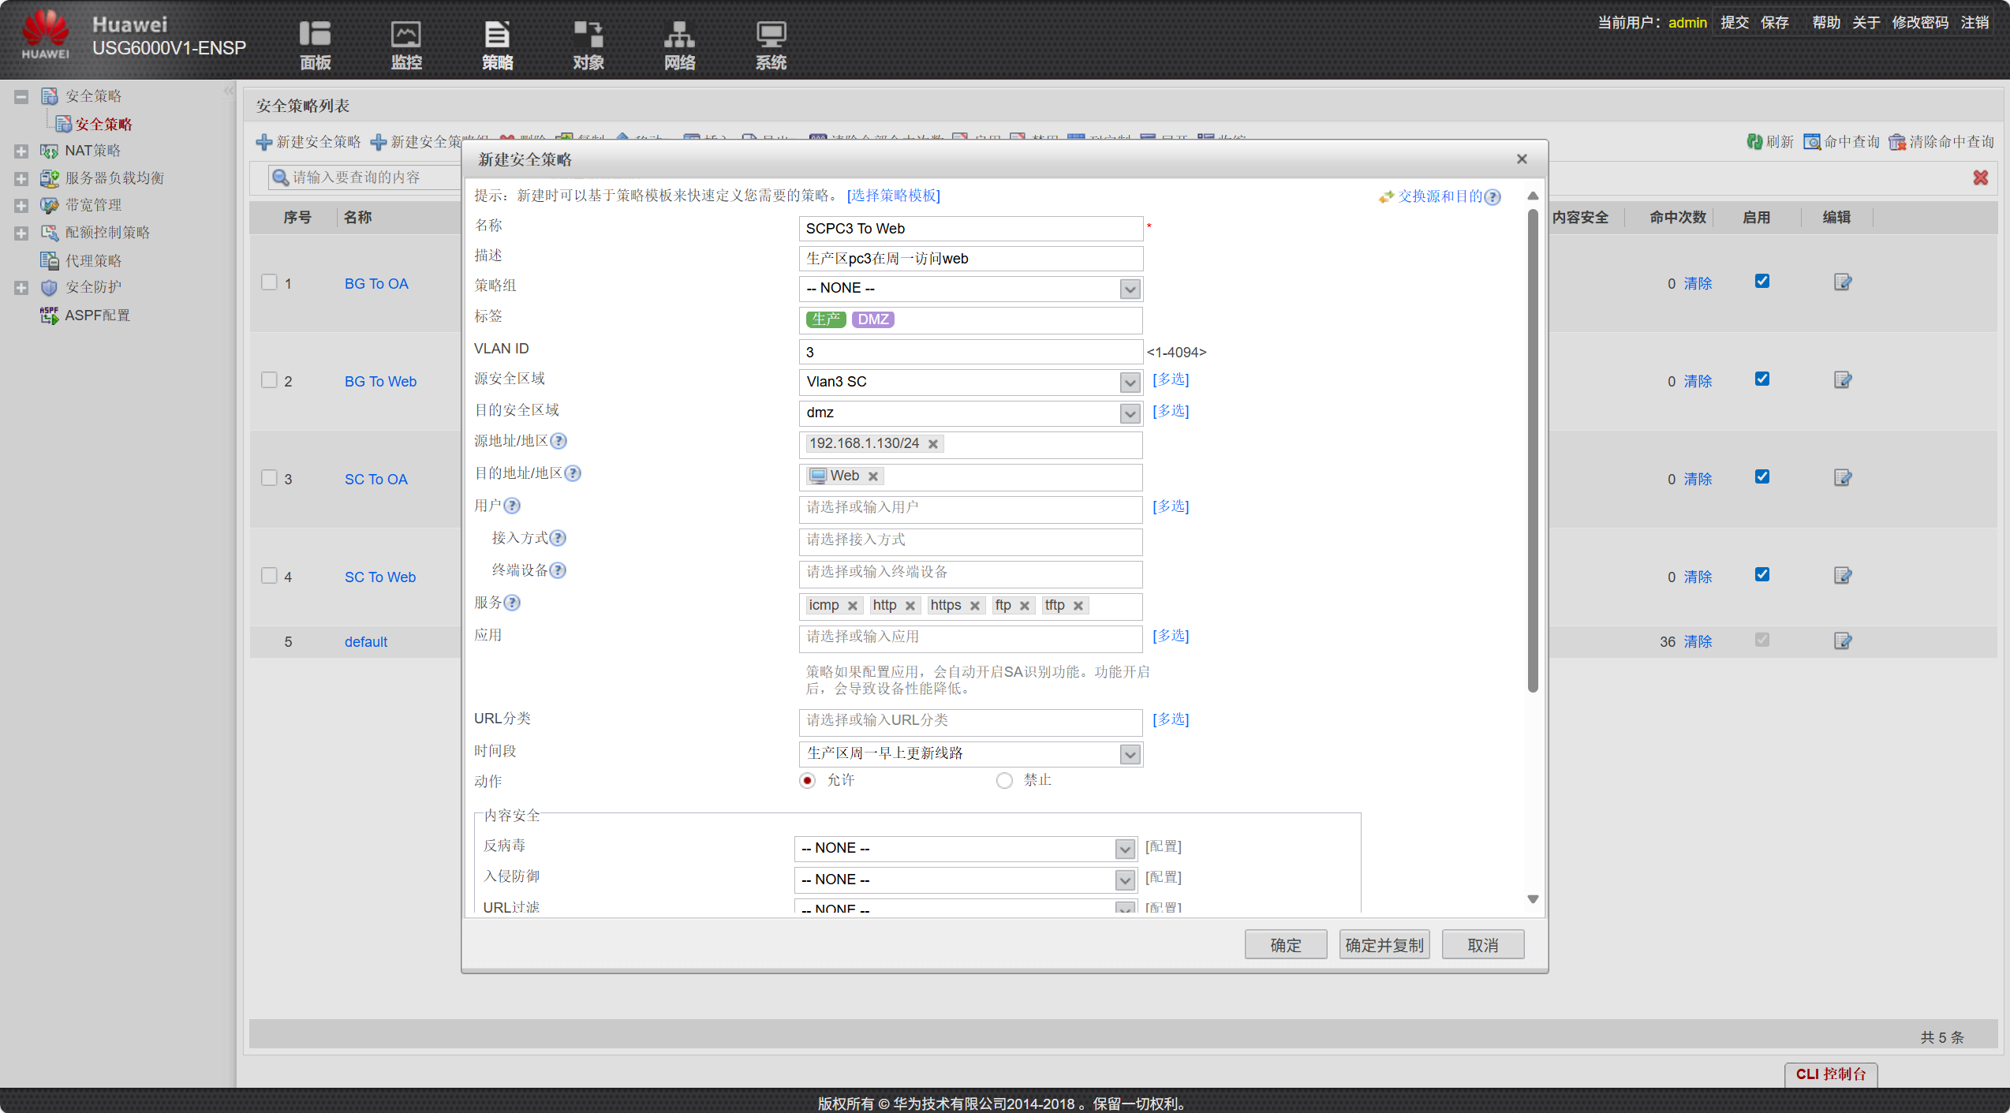Viewport: 2010px width, 1113px height.
Task: Click the 清除命中查询 icon
Action: click(1897, 142)
